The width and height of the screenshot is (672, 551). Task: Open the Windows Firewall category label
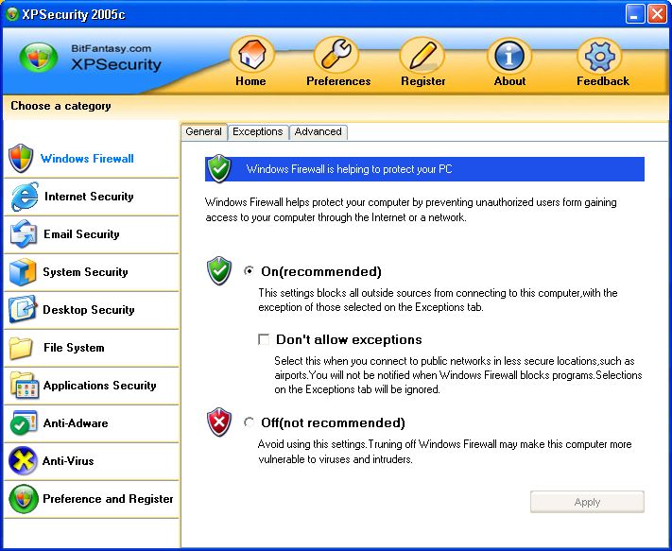pyautogui.click(x=87, y=159)
